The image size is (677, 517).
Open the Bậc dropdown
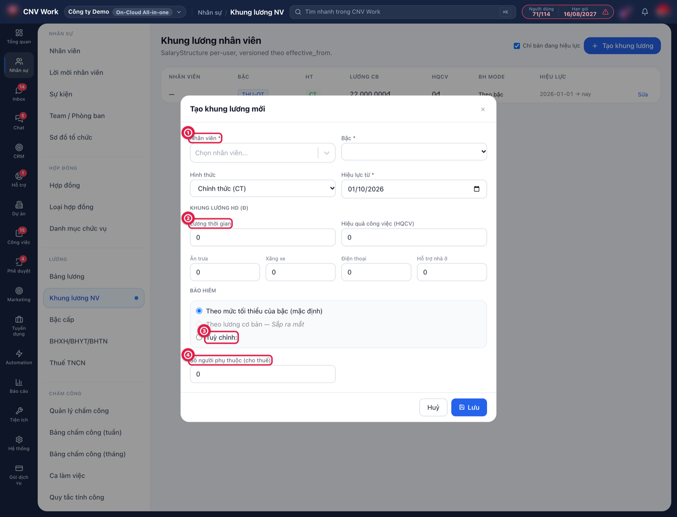click(414, 151)
